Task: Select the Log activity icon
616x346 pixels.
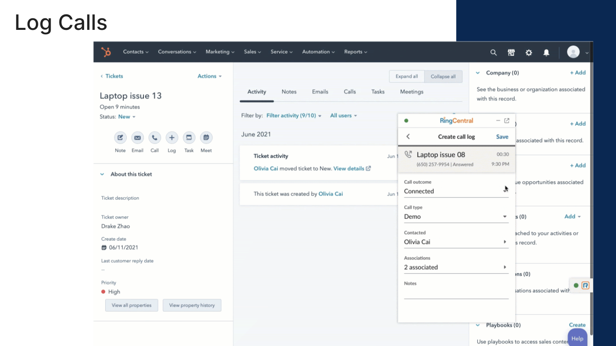Action: pos(171,137)
